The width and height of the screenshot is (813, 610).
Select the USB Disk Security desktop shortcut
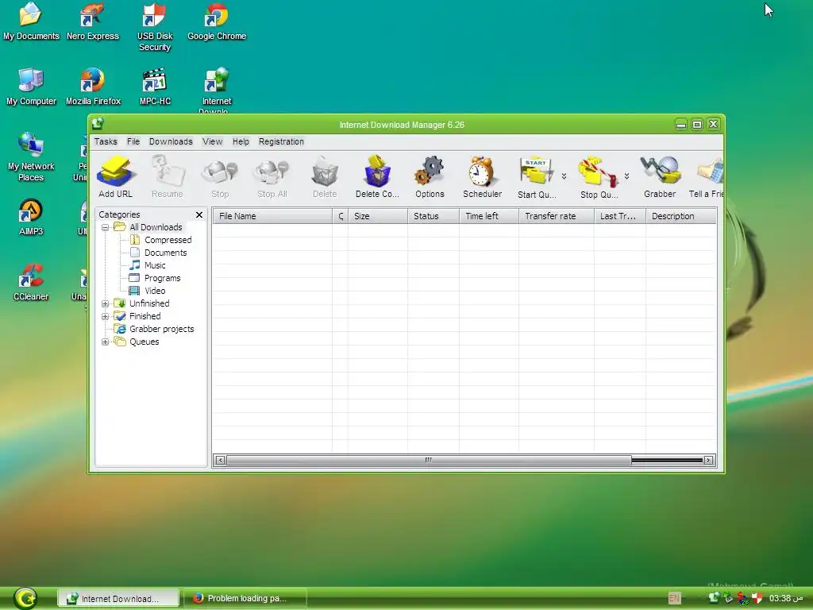click(155, 27)
